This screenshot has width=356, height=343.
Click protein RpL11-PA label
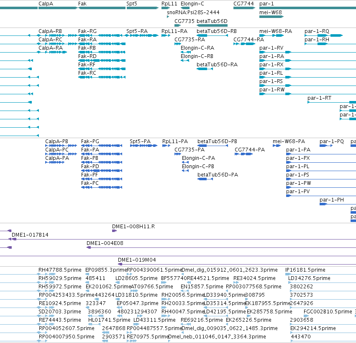pyautogui.click(x=175, y=141)
